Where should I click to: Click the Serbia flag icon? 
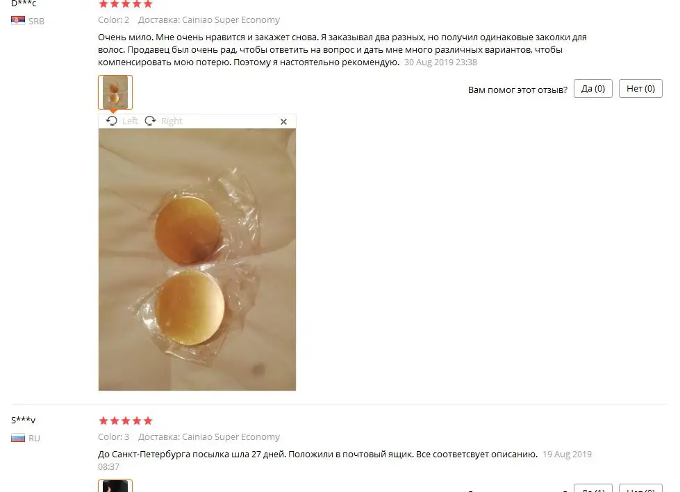[x=18, y=20]
